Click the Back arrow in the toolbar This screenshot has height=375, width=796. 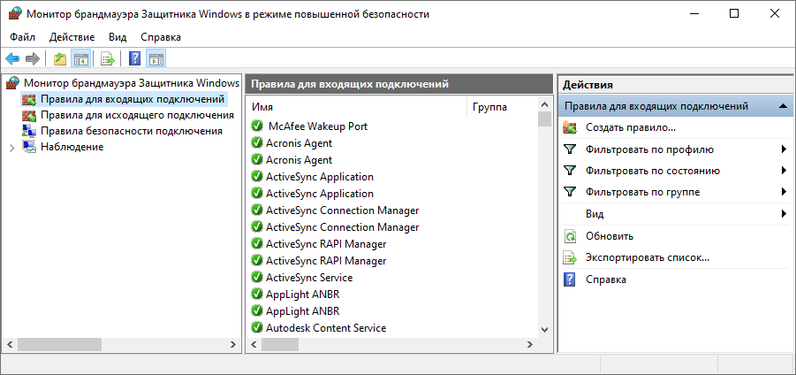tap(12, 59)
